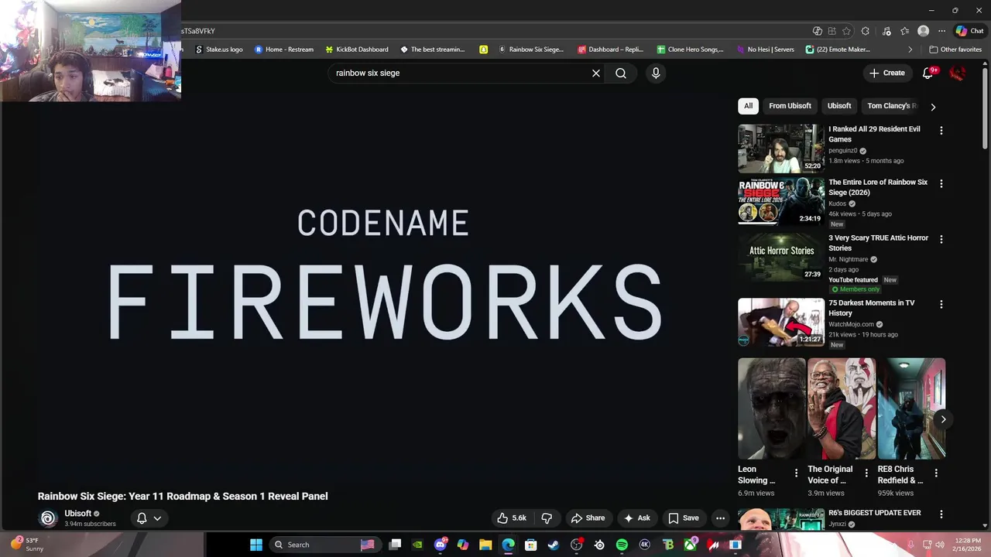
Task: Open Spotify from the taskbar
Action: pos(622,545)
